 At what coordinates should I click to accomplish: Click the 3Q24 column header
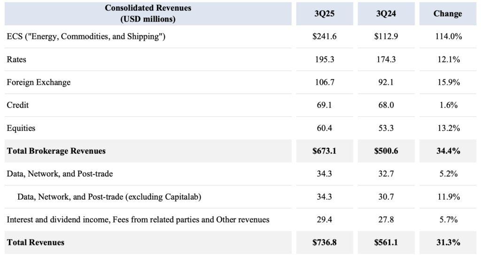click(x=386, y=14)
